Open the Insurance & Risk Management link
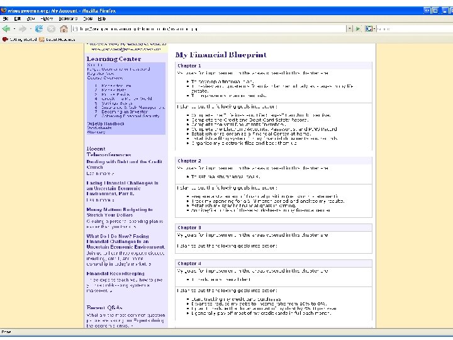This screenshot has width=453, height=340. 133,107
